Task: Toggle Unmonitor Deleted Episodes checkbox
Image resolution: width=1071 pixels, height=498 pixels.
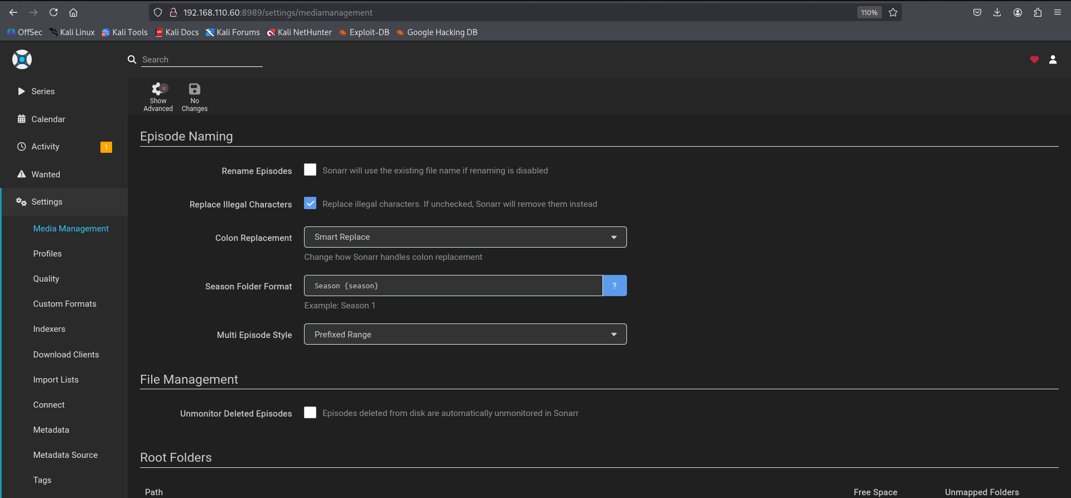Action: click(x=310, y=413)
